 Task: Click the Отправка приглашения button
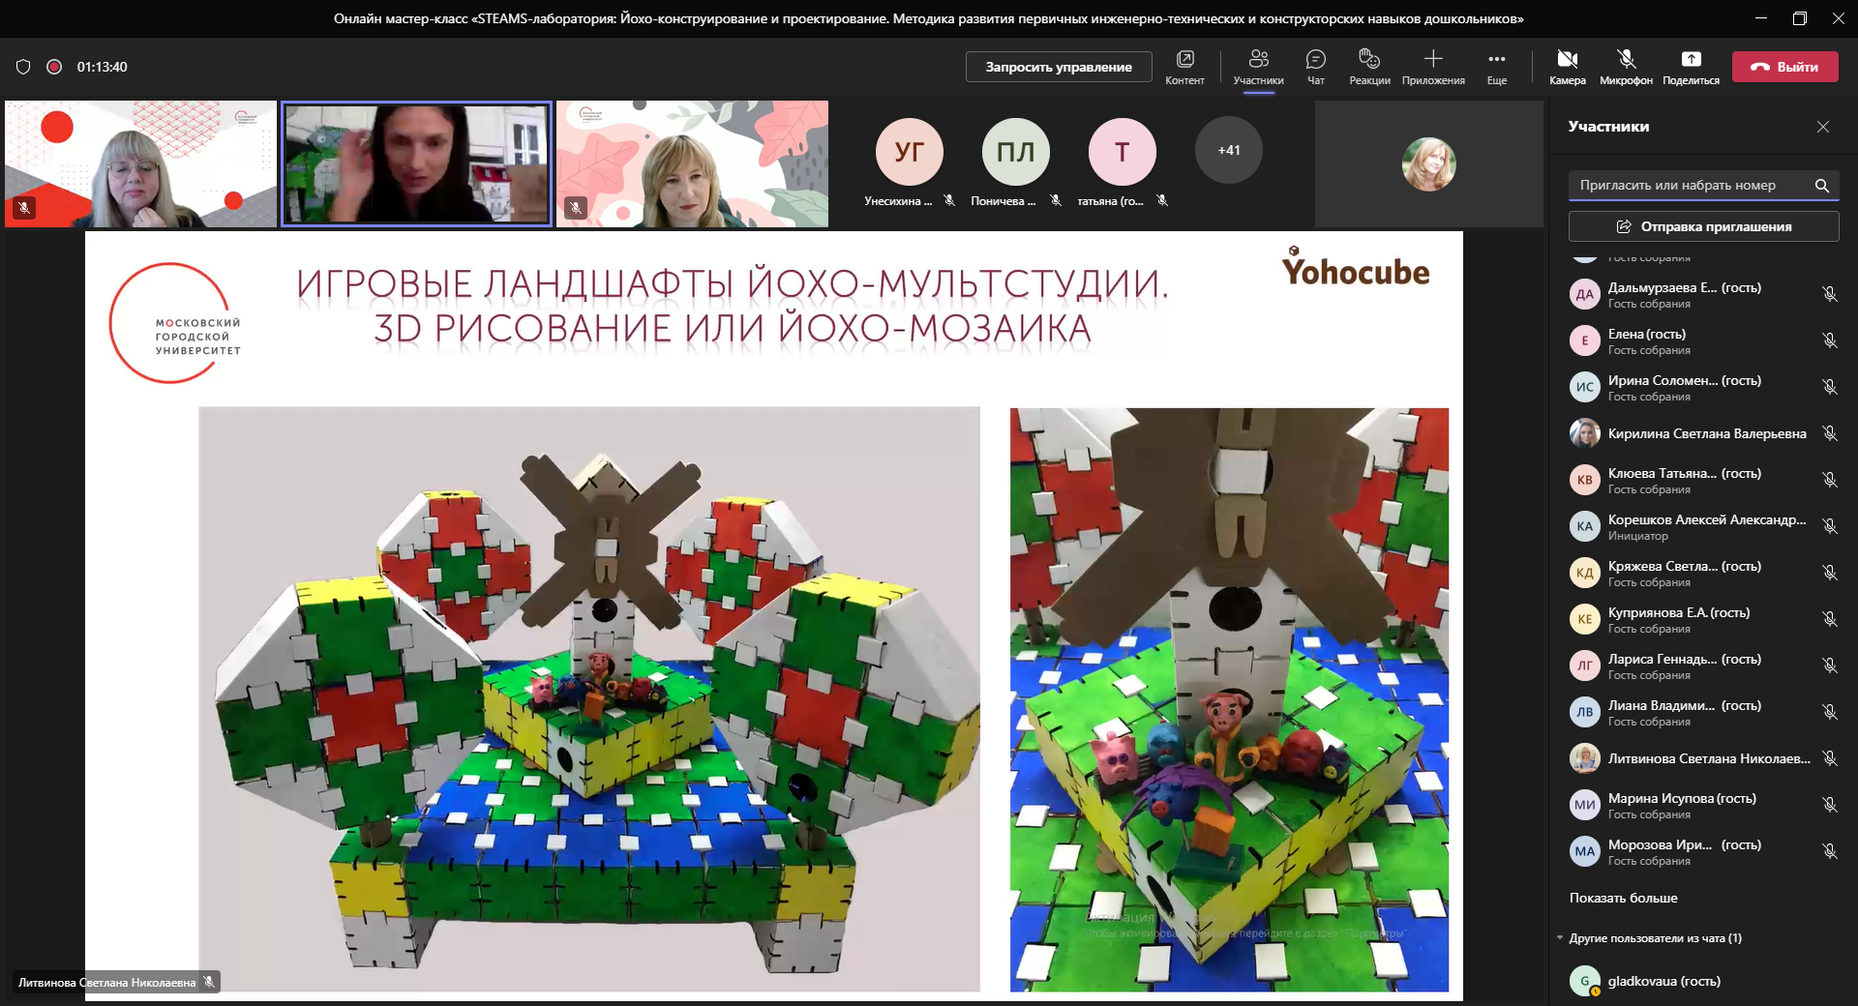[x=1702, y=225]
